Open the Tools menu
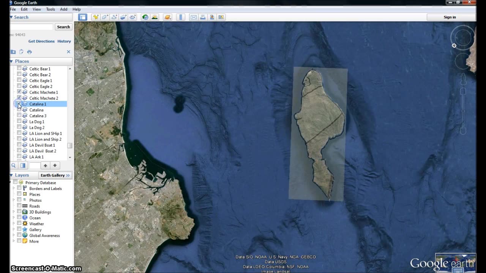The image size is (486, 273). [50, 9]
